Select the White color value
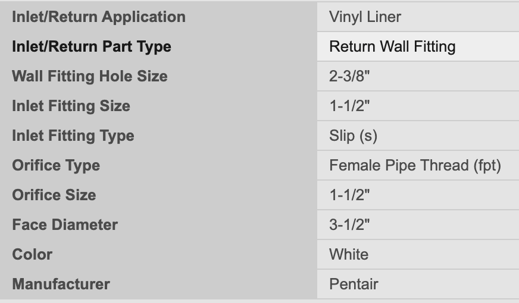The width and height of the screenshot is (519, 303). [349, 254]
